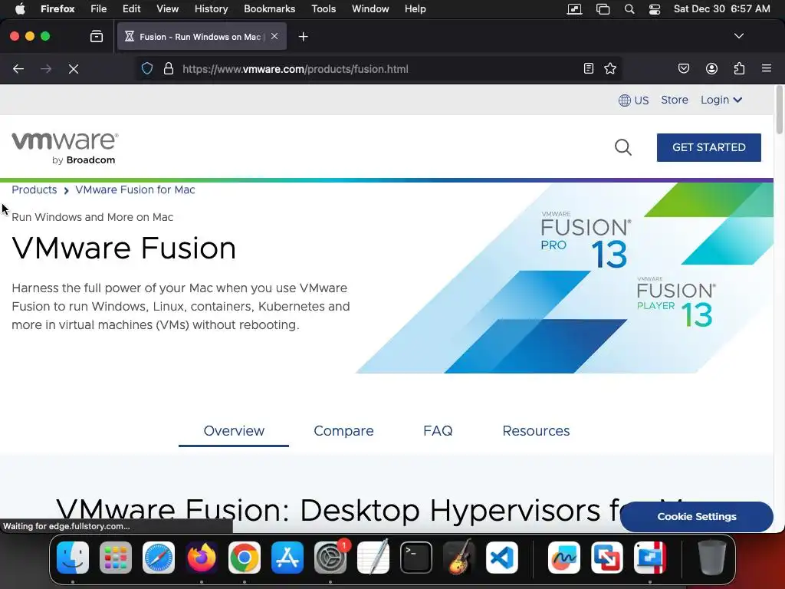Image resolution: width=785 pixels, height=589 pixels.
Task: Open Spotlight search in menu bar
Action: tap(629, 9)
